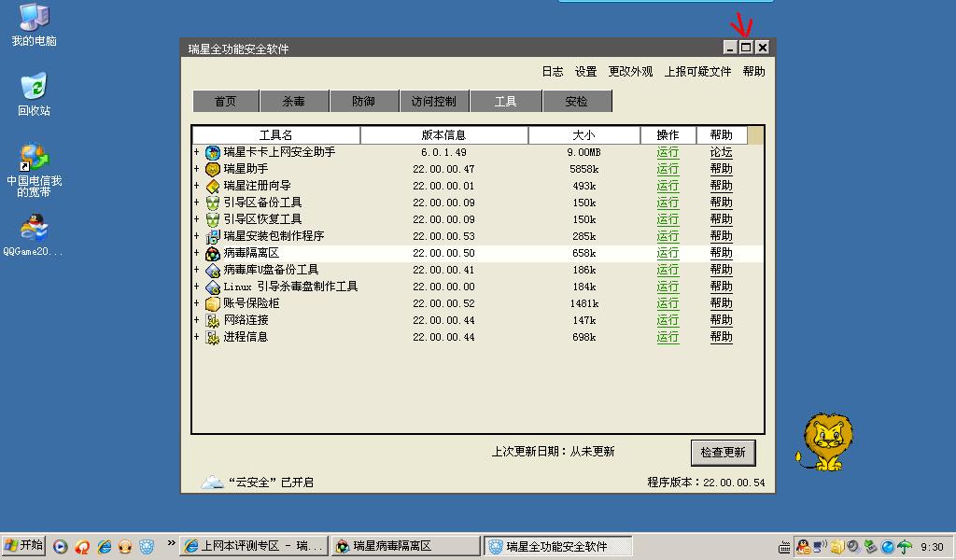Open 论坛 link for 瑞星卡卡
Screen dimensions: 956x560
722,152
